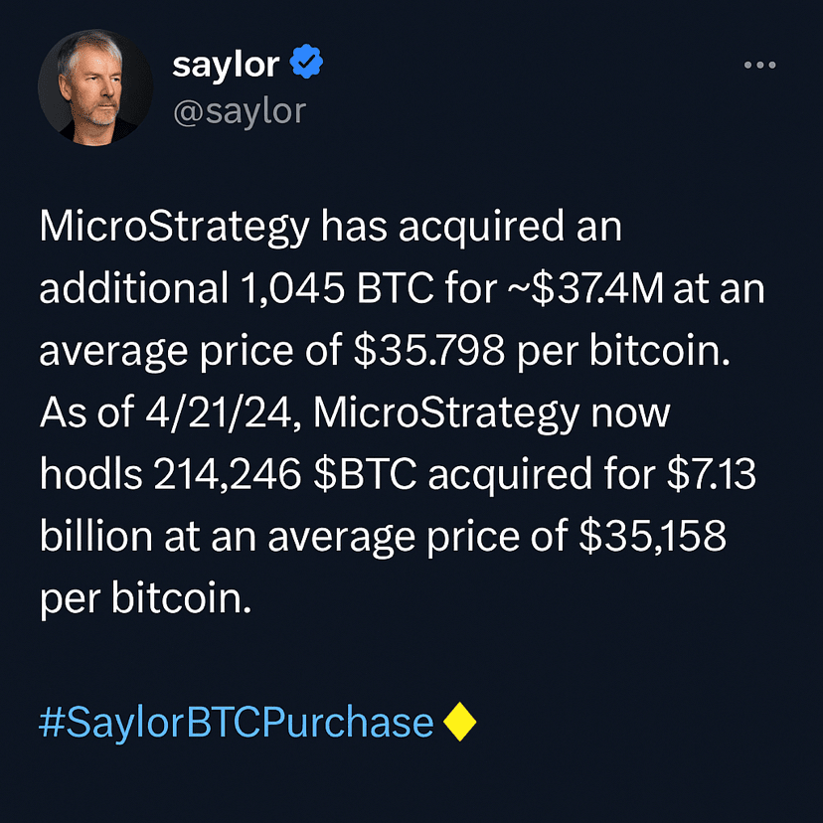Click the yellow diamond emoji icon
This screenshot has width=823, height=823.
(458, 723)
